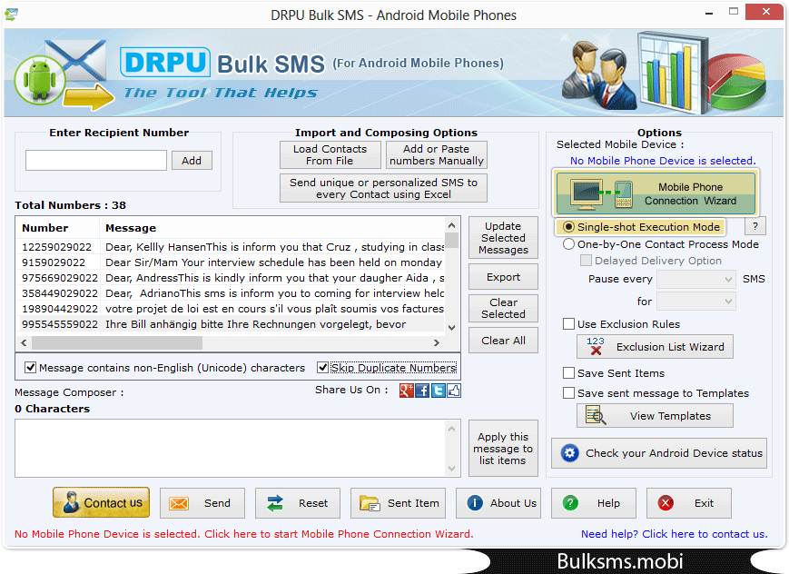Uncheck Skip Duplicate Numbers
The width and height of the screenshot is (789, 574).
click(322, 368)
